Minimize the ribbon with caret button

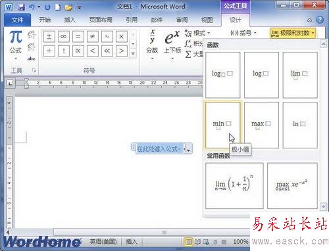309,20
